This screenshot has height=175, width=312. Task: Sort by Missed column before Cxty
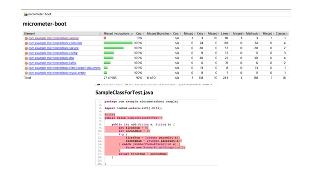(189, 34)
